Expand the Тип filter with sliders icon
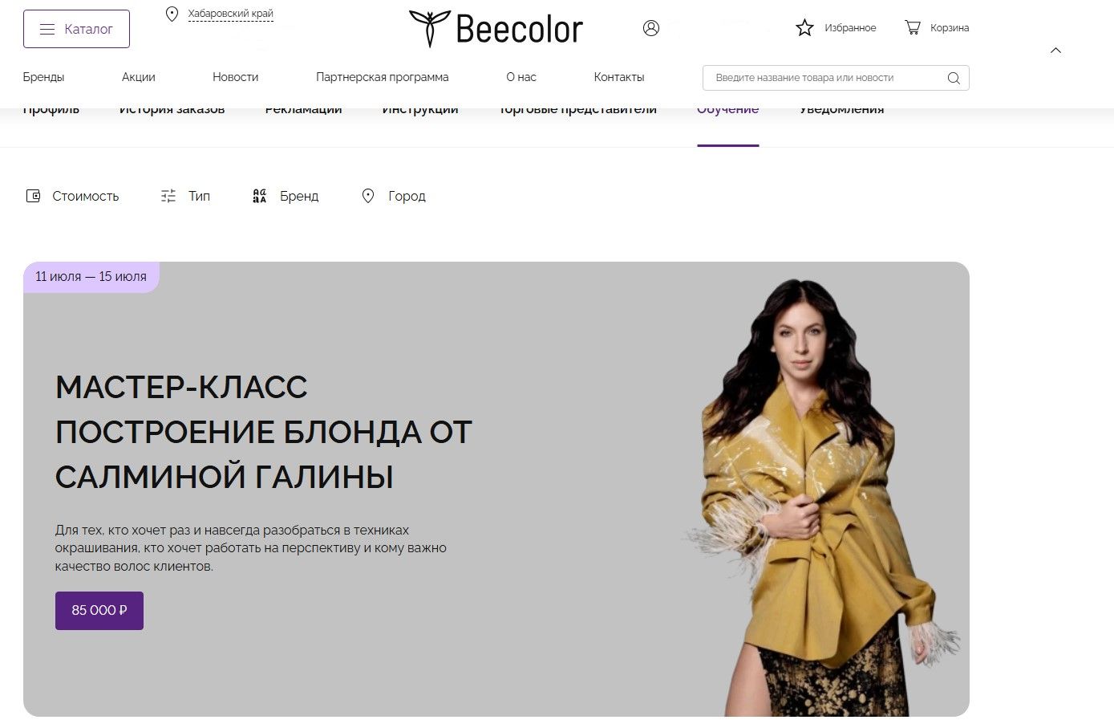 click(x=185, y=196)
